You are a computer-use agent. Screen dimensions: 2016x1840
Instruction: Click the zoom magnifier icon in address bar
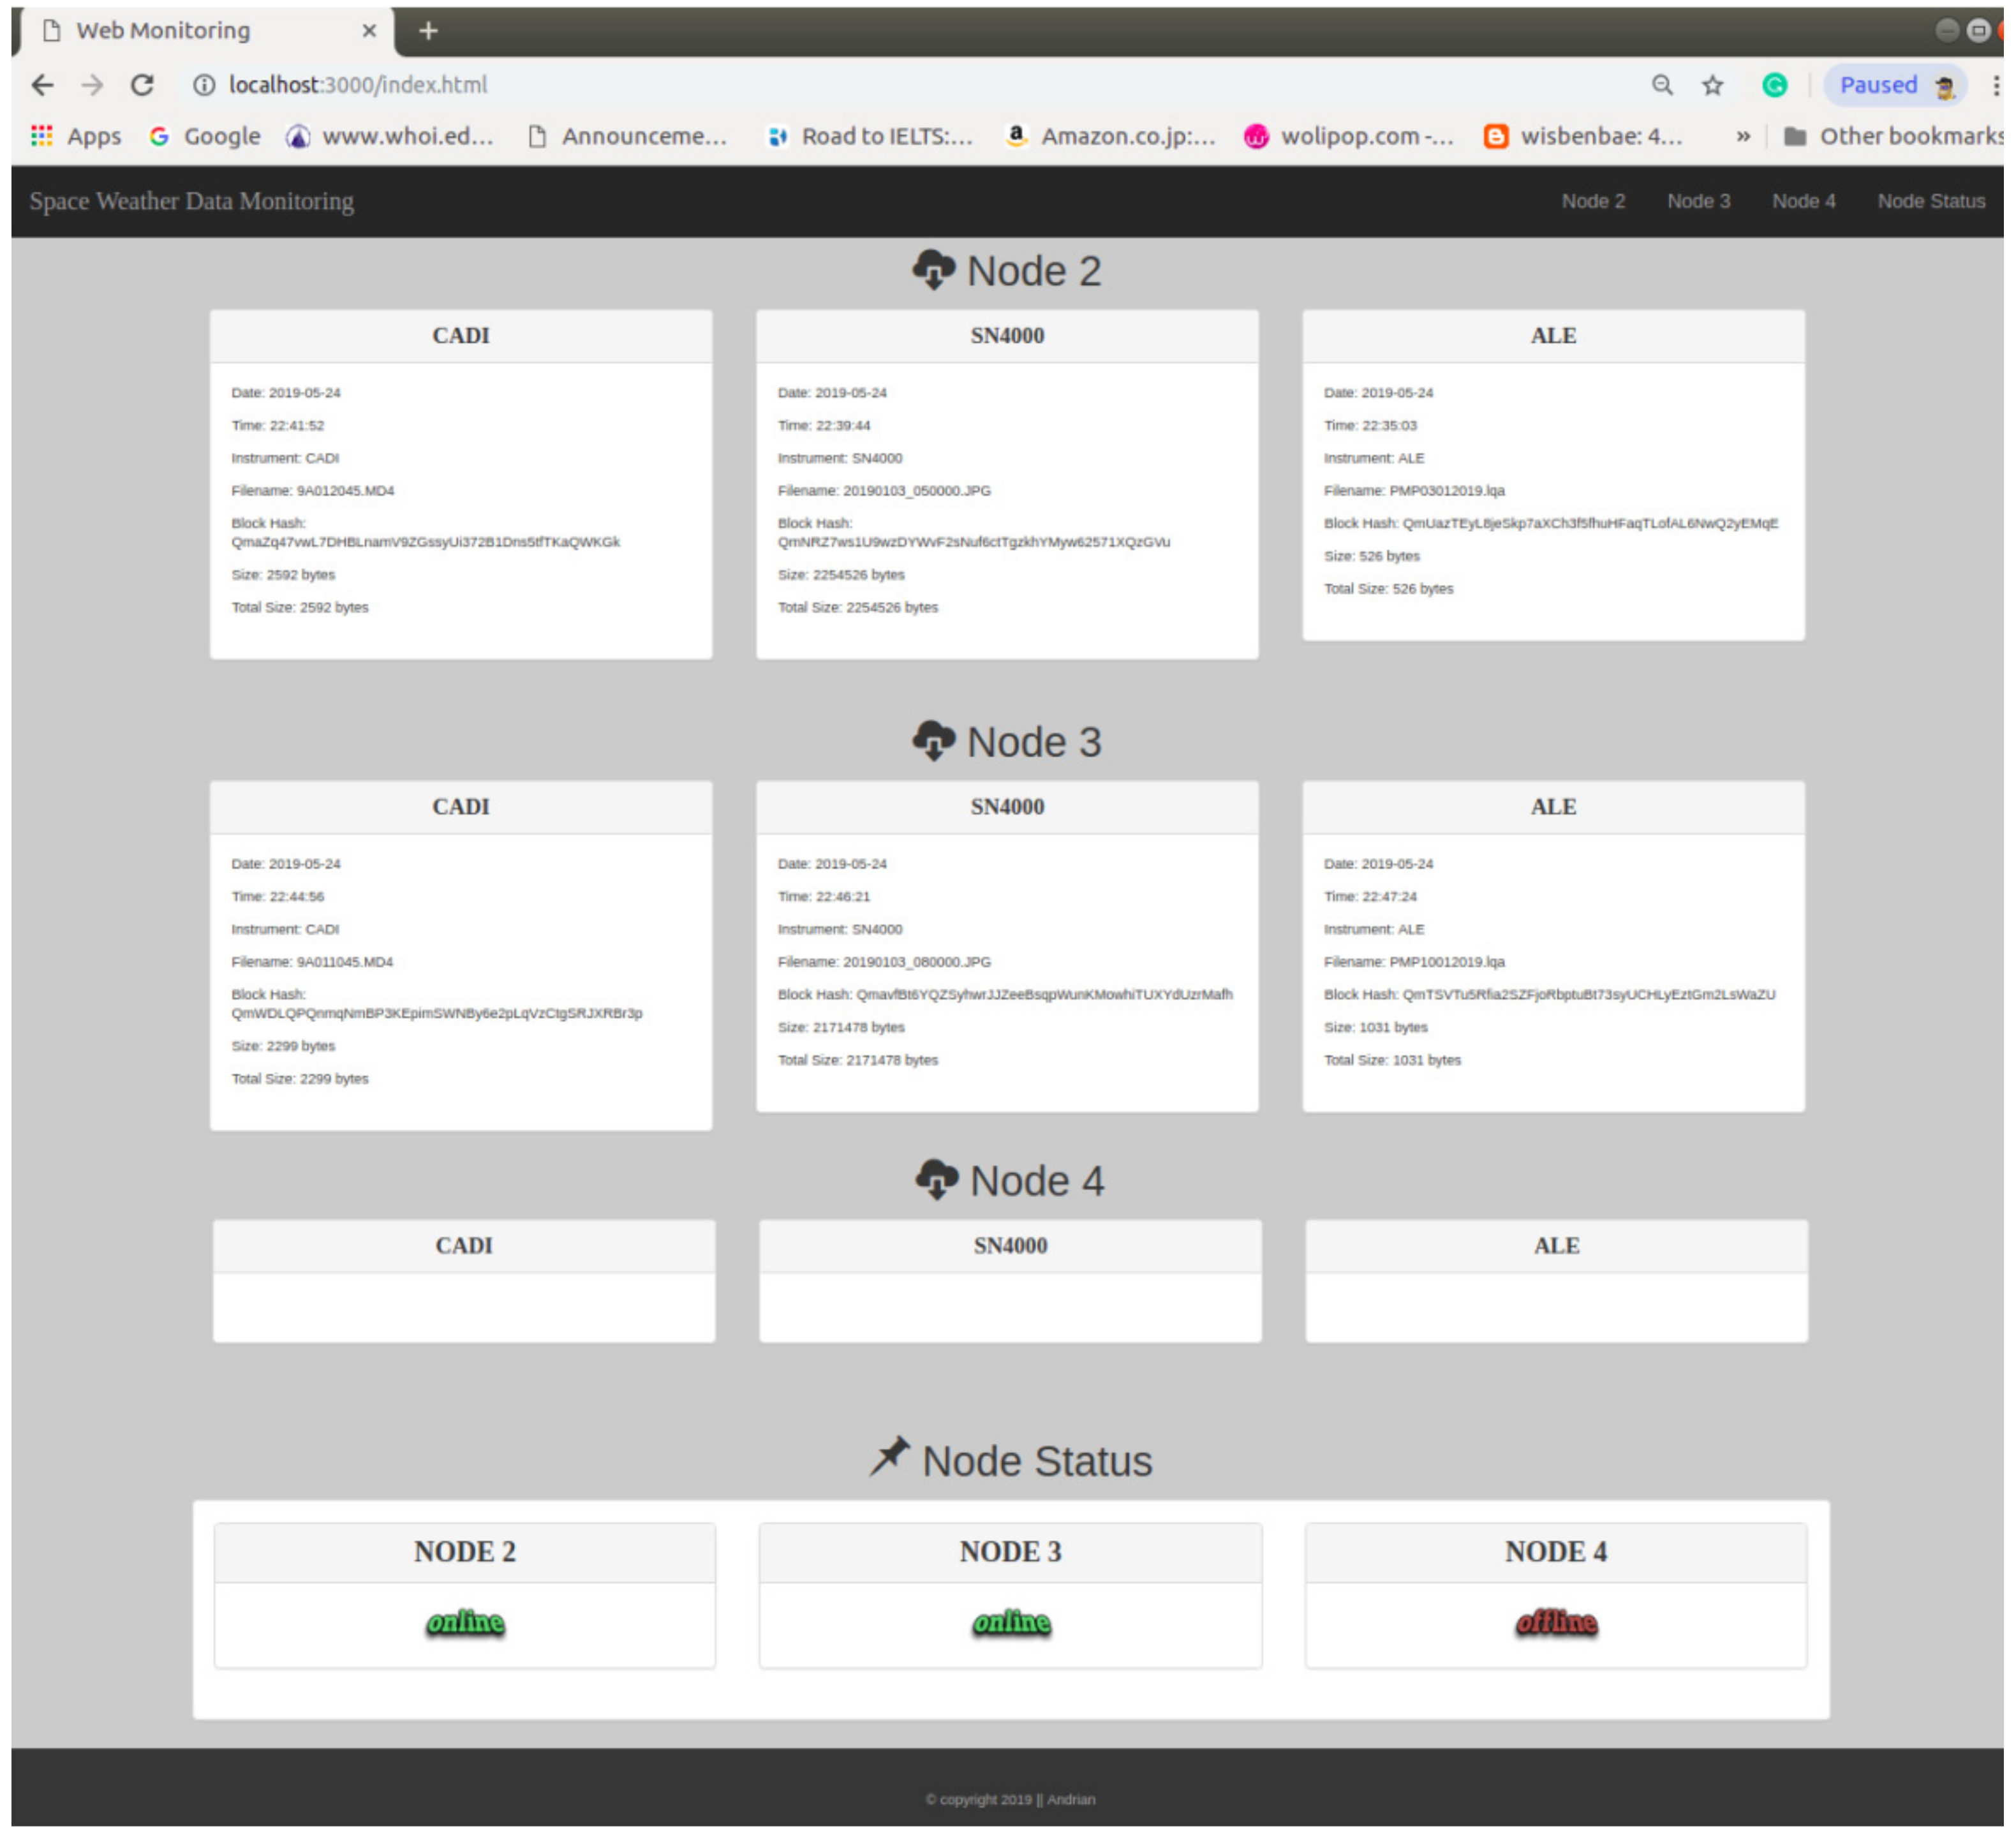[1662, 85]
